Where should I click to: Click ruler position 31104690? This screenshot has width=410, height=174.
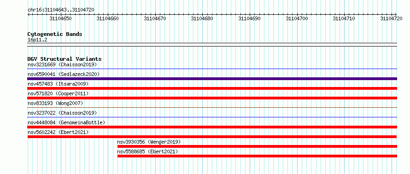250,18
